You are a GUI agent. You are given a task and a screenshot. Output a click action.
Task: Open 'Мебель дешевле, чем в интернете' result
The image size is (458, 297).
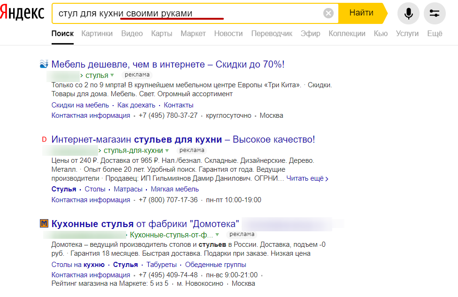tap(168, 64)
